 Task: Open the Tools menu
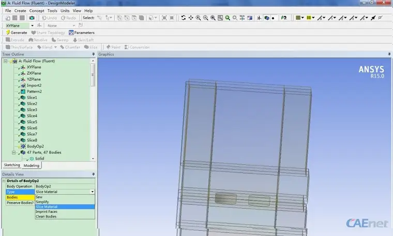point(52,11)
